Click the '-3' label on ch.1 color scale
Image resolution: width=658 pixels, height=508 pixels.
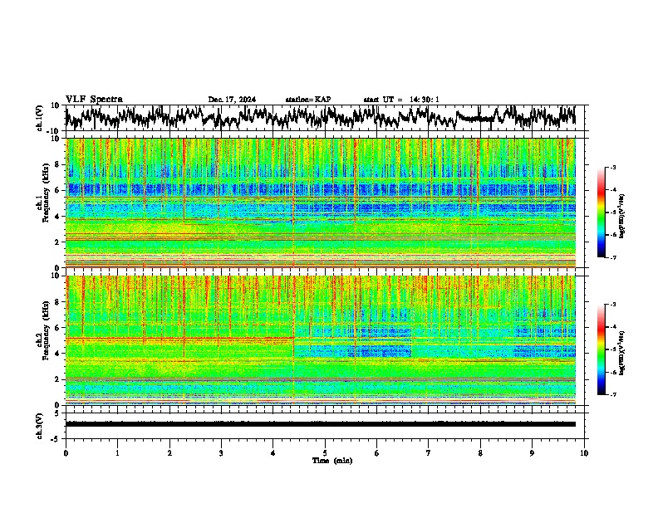[x=613, y=168]
